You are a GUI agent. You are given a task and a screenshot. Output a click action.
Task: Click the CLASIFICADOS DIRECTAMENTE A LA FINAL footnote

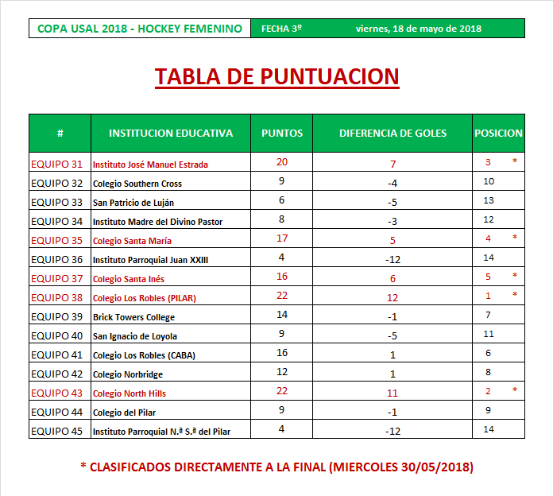pos(276,467)
